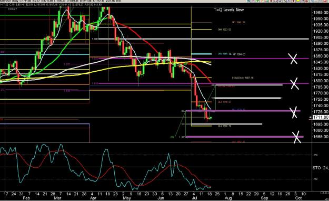Click the Jun month label
329x201 pixels.
click(x=161, y=198)
